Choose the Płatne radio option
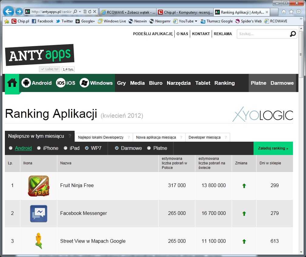The image size is (306, 257). pyautogui.click(x=149, y=148)
